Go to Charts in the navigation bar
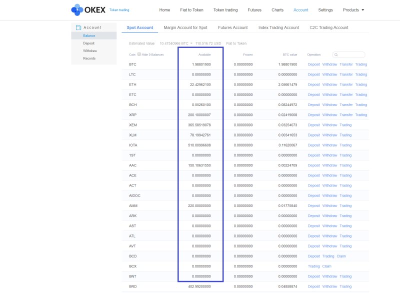This screenshot has height=293, width=400. 277,10
